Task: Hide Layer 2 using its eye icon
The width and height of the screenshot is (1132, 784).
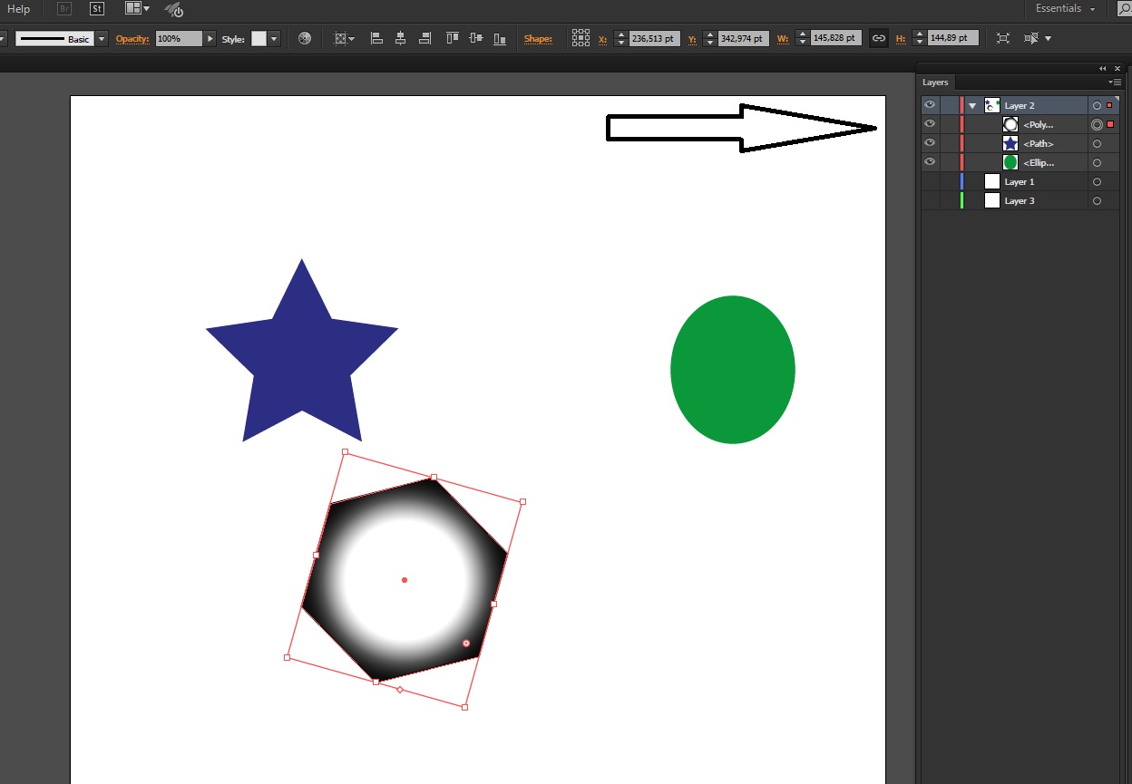Action: (930, 106)
